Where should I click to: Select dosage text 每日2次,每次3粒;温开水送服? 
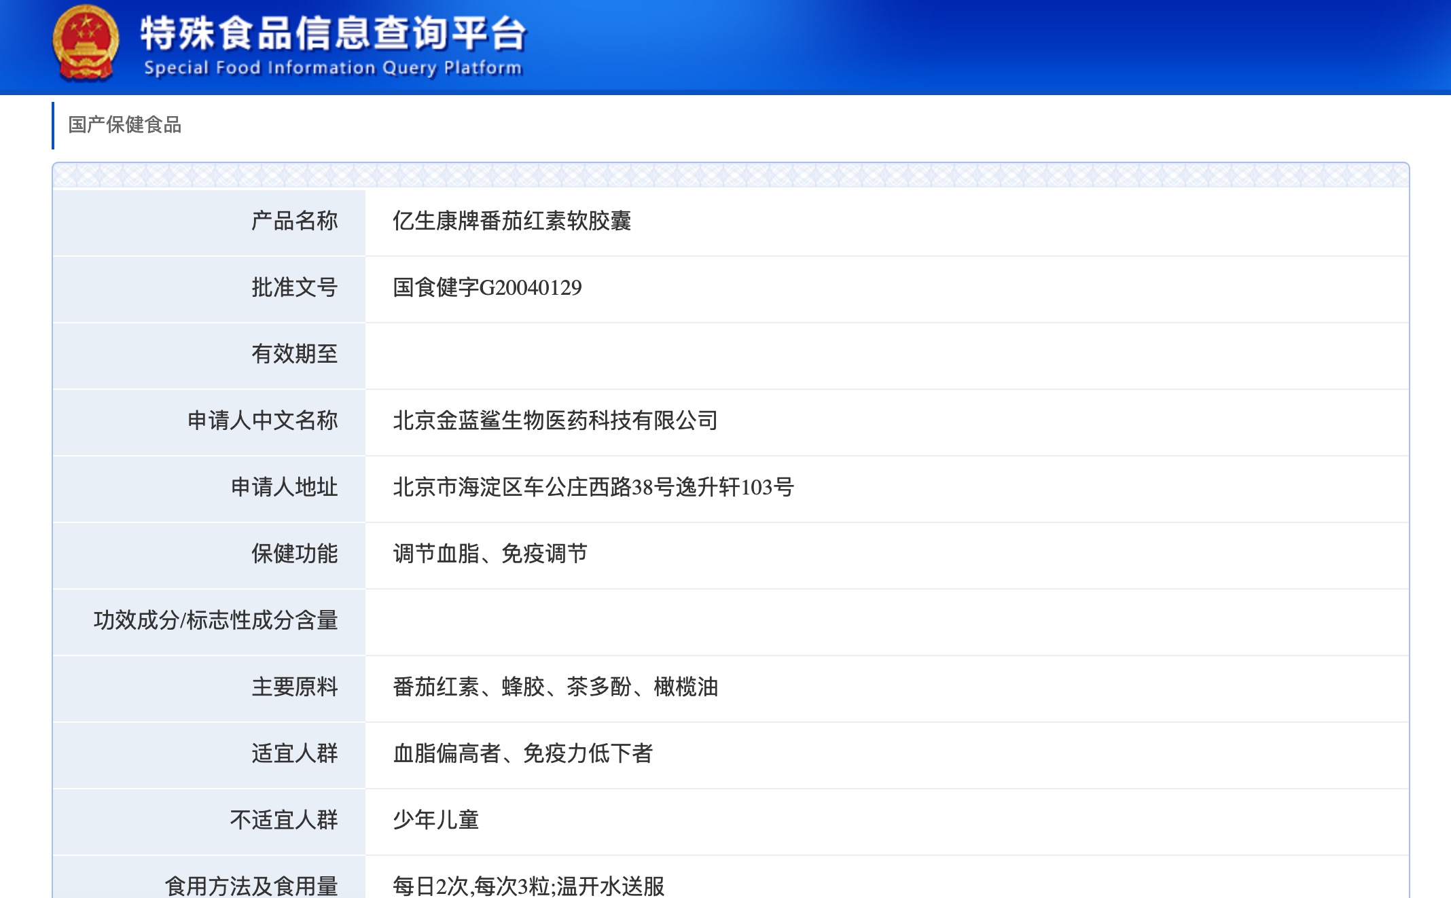point(529,886)
